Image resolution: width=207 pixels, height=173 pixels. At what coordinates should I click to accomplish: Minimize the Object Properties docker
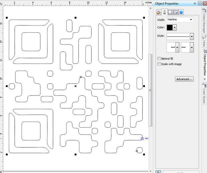point(200,4)
